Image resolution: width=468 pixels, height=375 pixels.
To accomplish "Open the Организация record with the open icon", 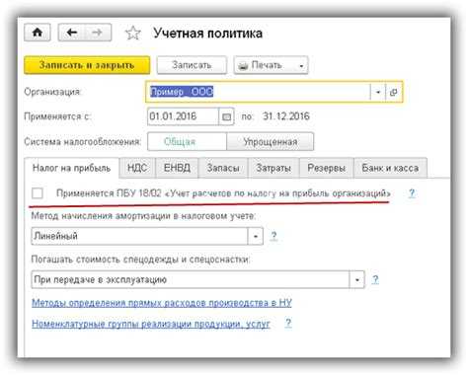I will [x=393, y=92].
